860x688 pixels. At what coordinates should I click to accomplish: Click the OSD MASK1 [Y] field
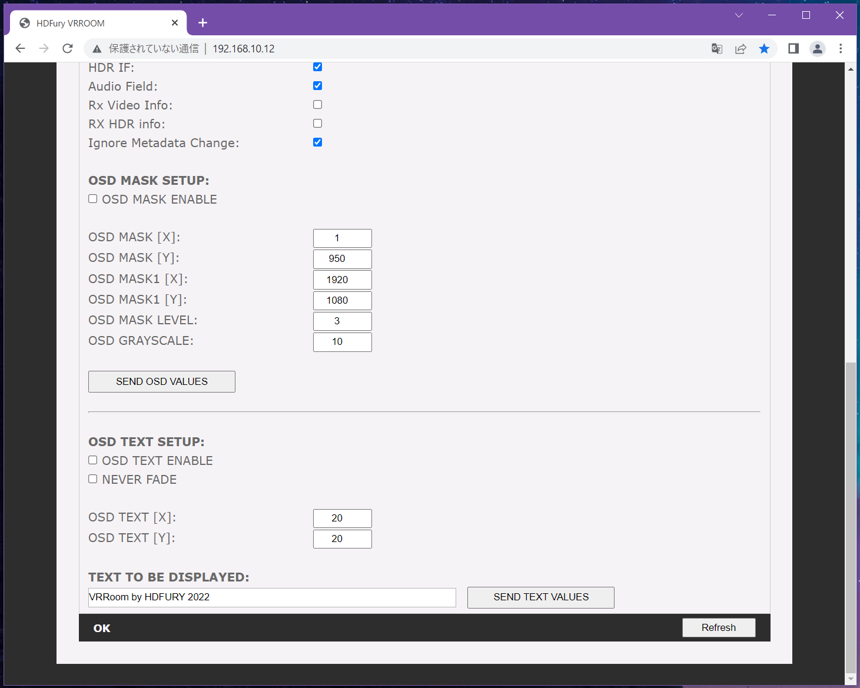coord(343,300)
